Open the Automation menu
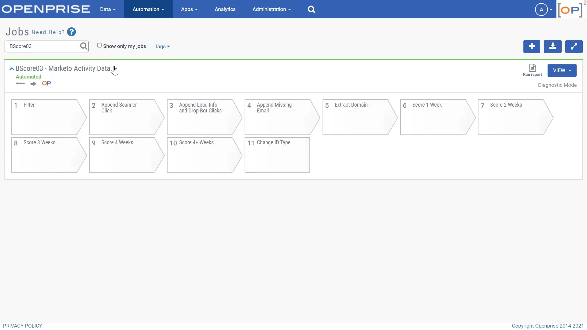 (x=148, y=9)
